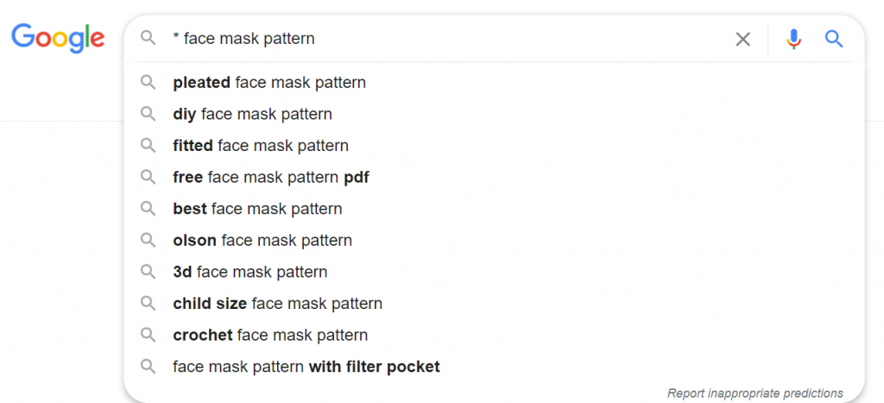Open "Report inappropriate predictions" link

[x=755, y=394]
